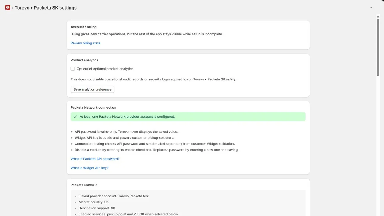384x216 pixels.
Task: Click Save analytics preference button
Action: coord(92,89)
